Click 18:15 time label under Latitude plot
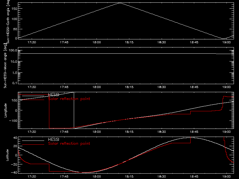This screenshot has width=239, height=179. coord(129,177)
